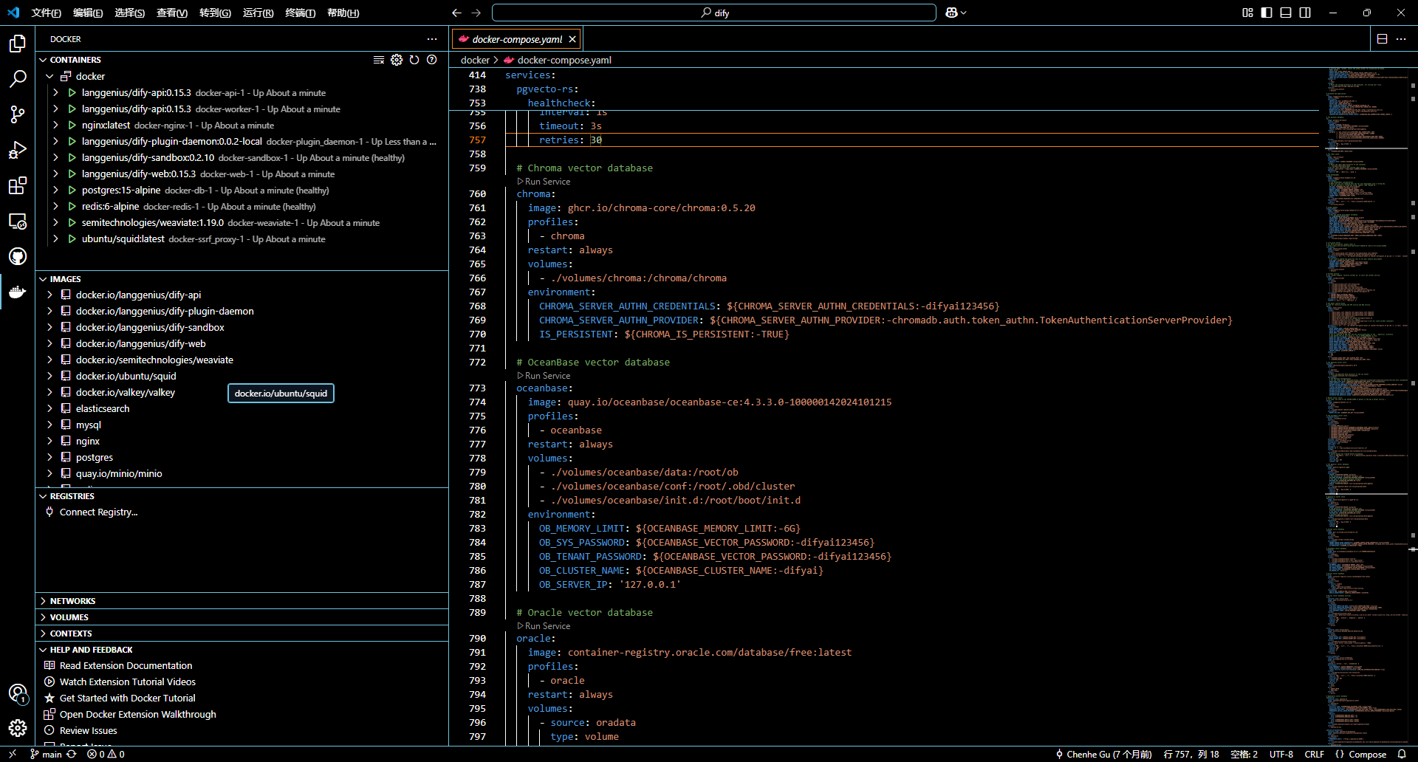
Task: Synchronize changes icon in status bar
Action: 72,754
